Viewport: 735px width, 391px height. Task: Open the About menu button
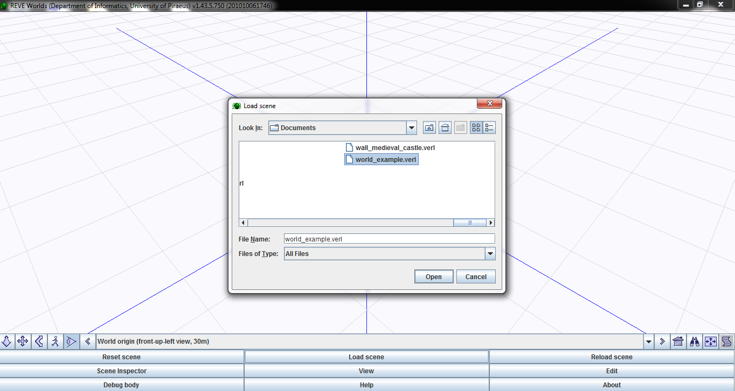point(612,385)
